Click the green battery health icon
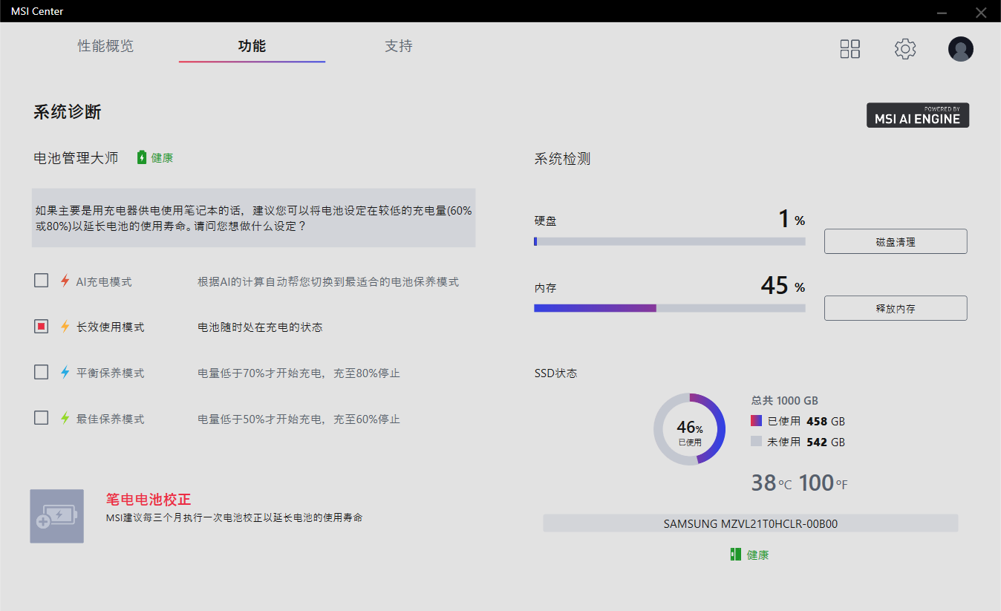The height and width of the screenshot is (611, 1001). [x=142, y=157]
